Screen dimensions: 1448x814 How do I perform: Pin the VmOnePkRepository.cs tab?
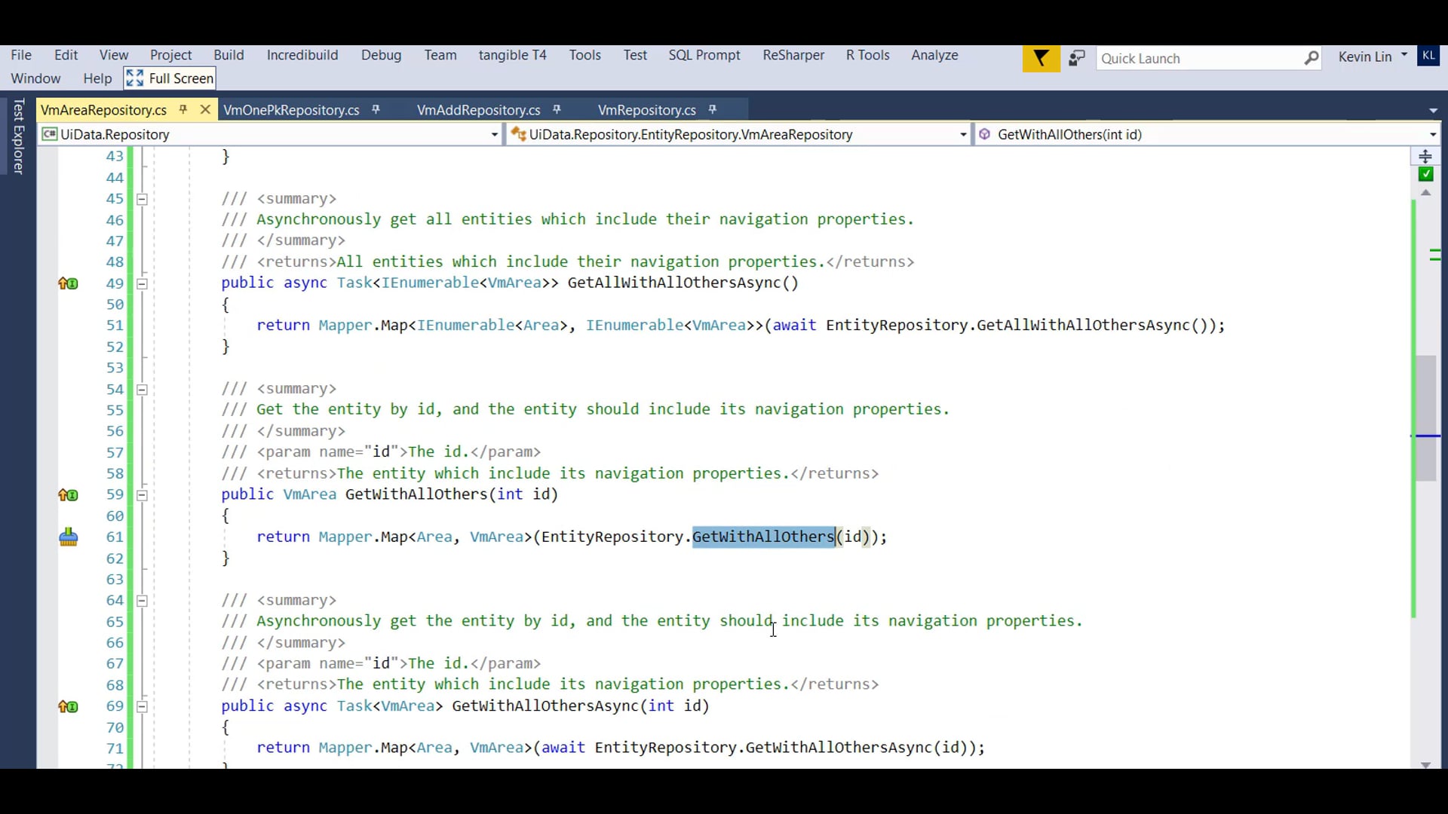(x=376, y=109)
